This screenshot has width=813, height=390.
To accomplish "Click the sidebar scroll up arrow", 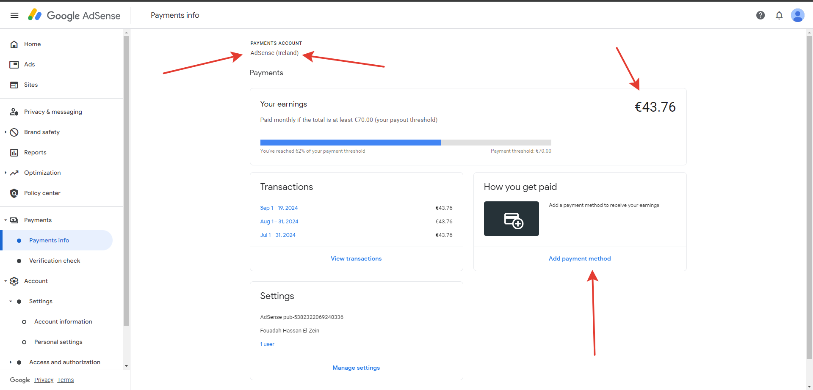I will click(126, 33).
